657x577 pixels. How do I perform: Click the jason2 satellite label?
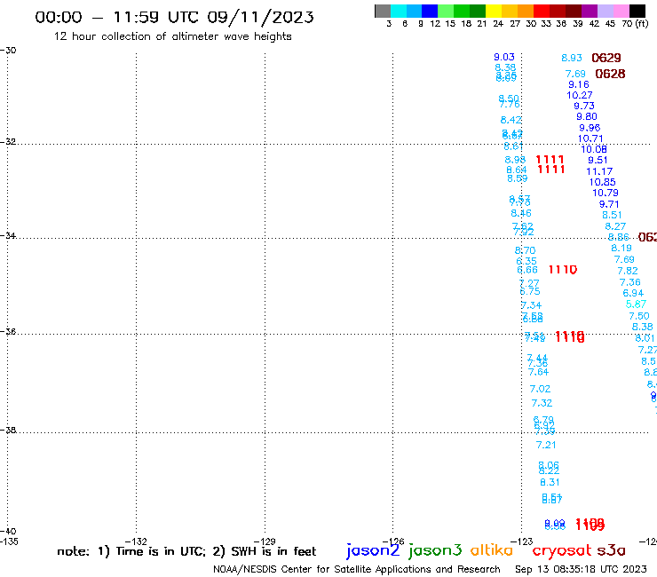pyautogui.click(x=373, y=550)
